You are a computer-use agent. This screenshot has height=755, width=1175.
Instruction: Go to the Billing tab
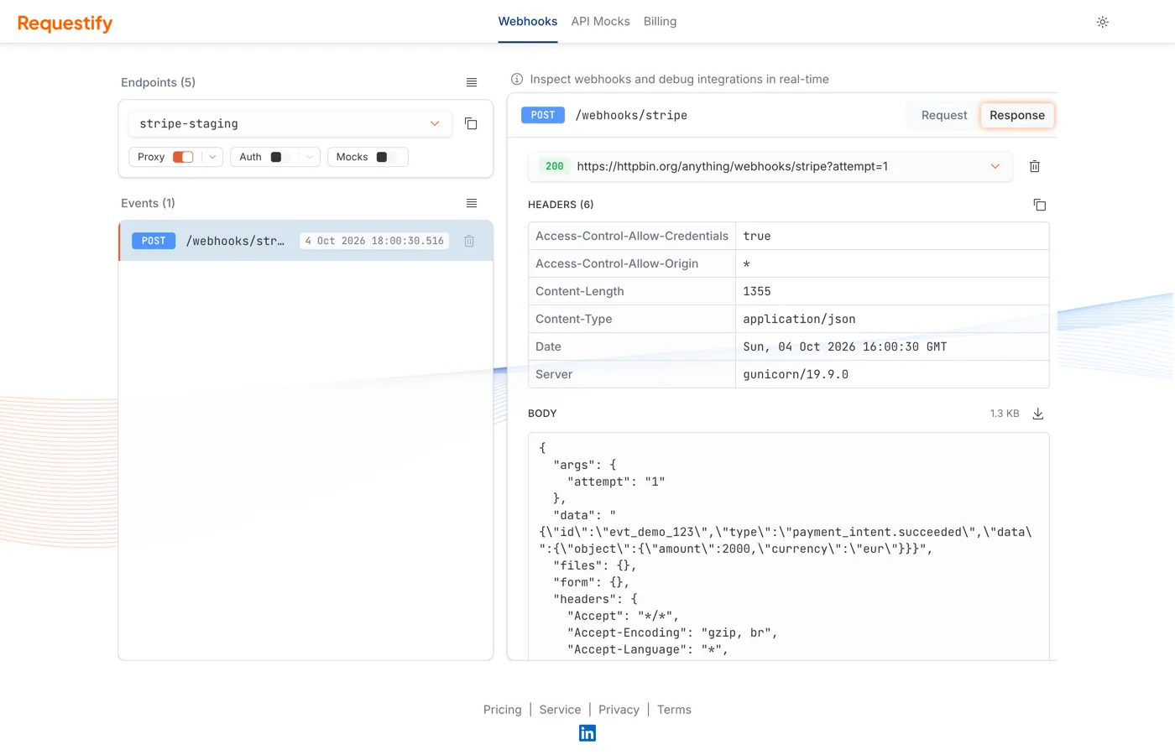click(x=660, y=22)
